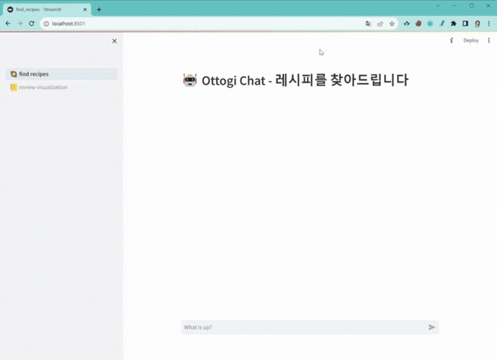This screenshot has height=360, width=497.
Task: Go back in browser history
Action: click(8, 23)
